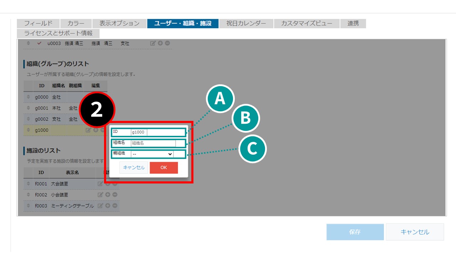Click the 組織名 text input field

point(153,143)
